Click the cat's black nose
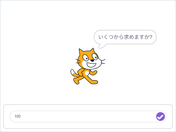This screenshot has width=176, height=132. (x=92, y=60)
